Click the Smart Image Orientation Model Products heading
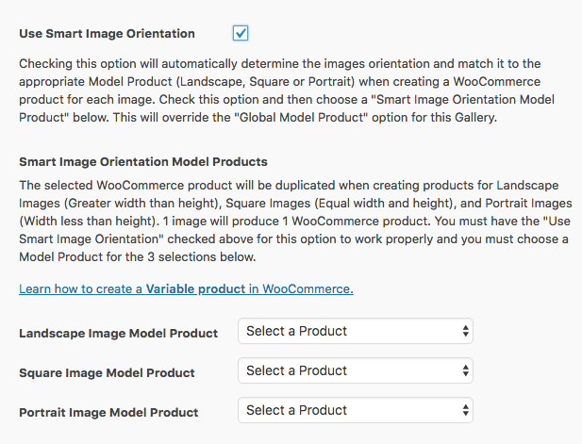 pos(143,162)
